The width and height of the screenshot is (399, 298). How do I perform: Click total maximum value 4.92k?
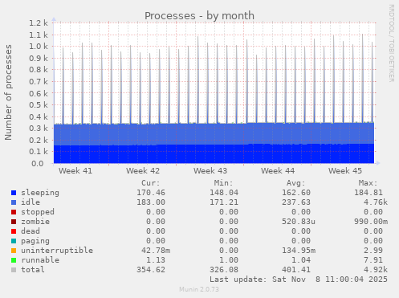click(x=376, y=270)
